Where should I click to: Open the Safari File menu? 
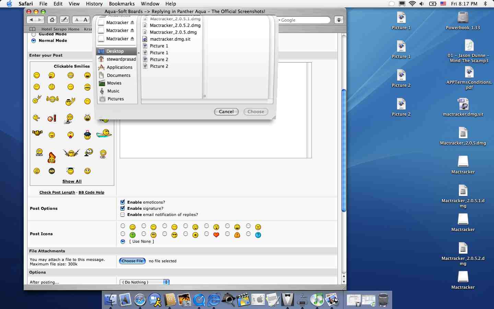(x=43, y=4)
